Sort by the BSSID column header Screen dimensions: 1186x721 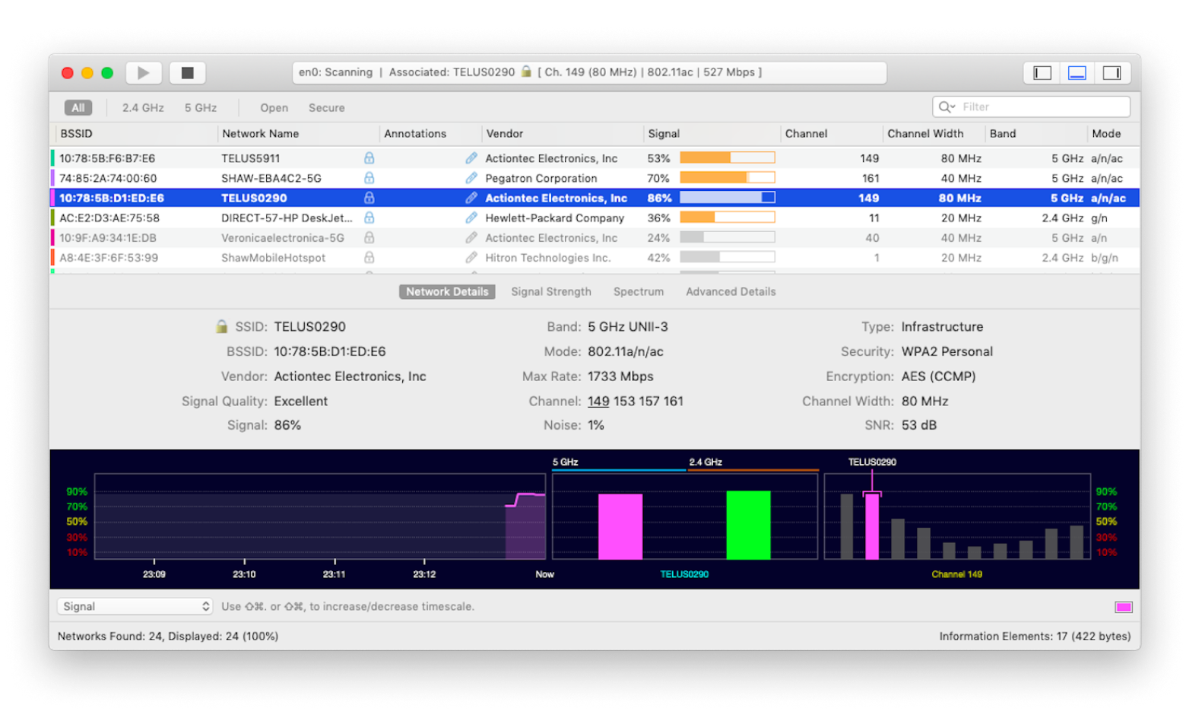135,133
